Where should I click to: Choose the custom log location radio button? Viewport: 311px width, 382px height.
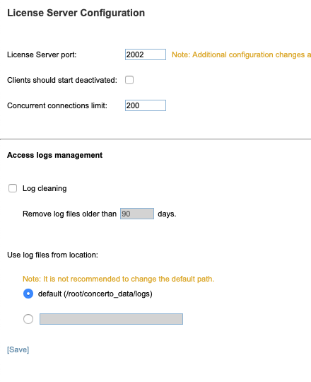[x=28, y=319]
